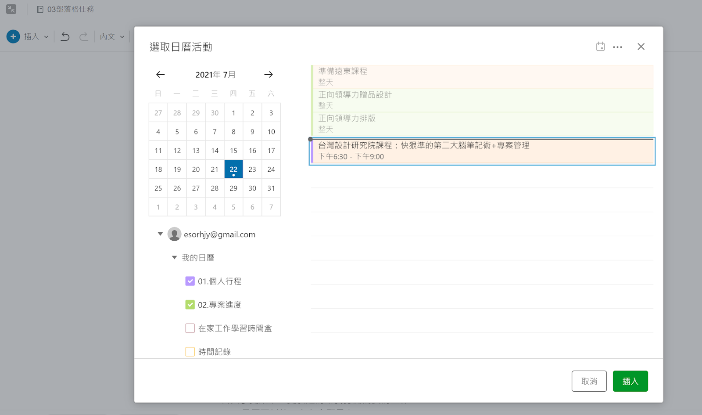Check the 時間記錄 calendar
Viewport: 702px width, 415px height.
[190, 352]
